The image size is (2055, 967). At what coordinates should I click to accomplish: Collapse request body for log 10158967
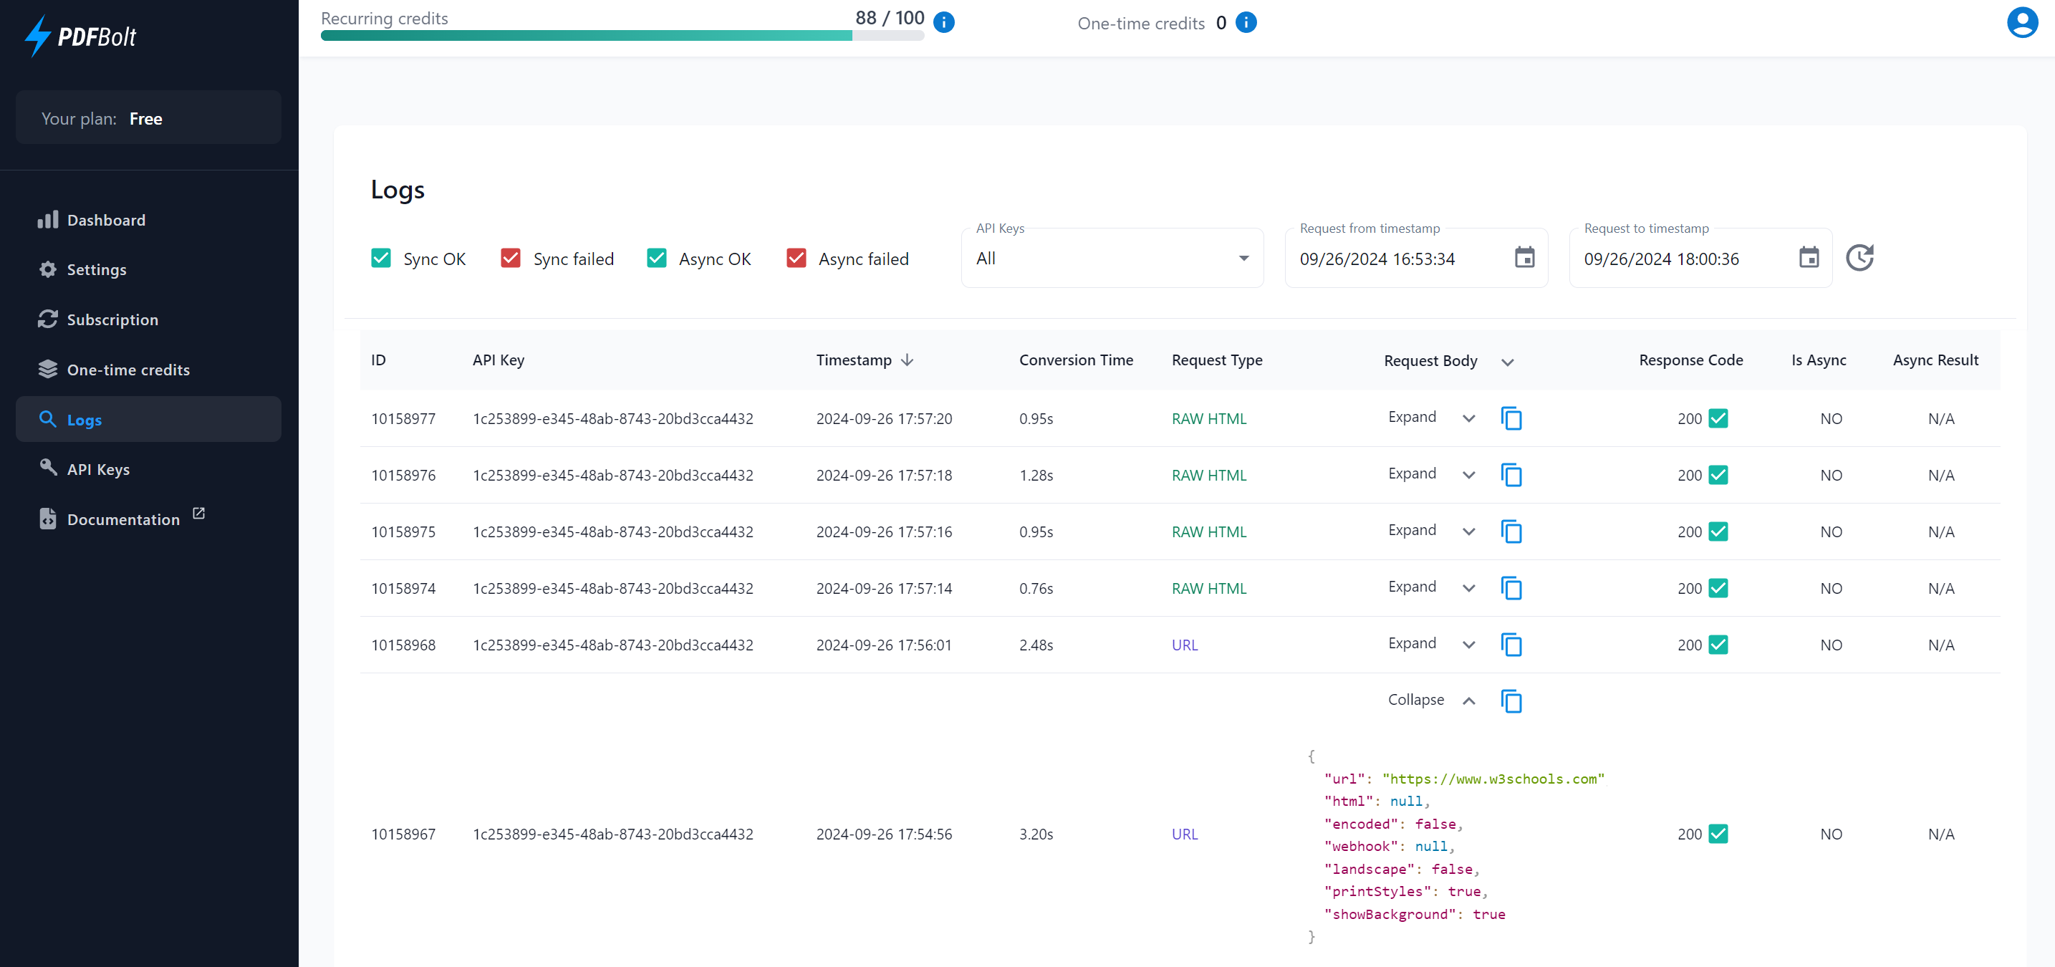point(1432,701)
